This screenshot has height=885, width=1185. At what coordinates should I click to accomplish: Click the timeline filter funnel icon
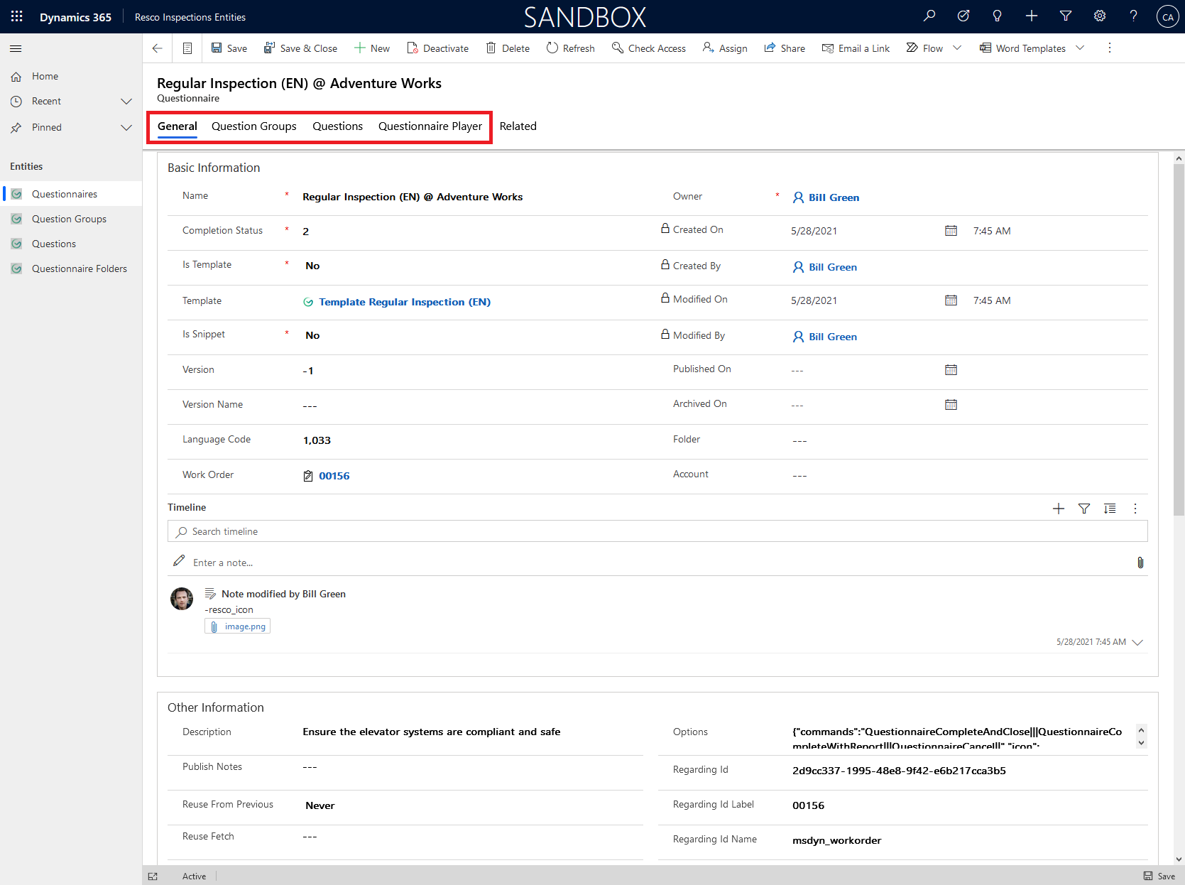(1083, 509)
